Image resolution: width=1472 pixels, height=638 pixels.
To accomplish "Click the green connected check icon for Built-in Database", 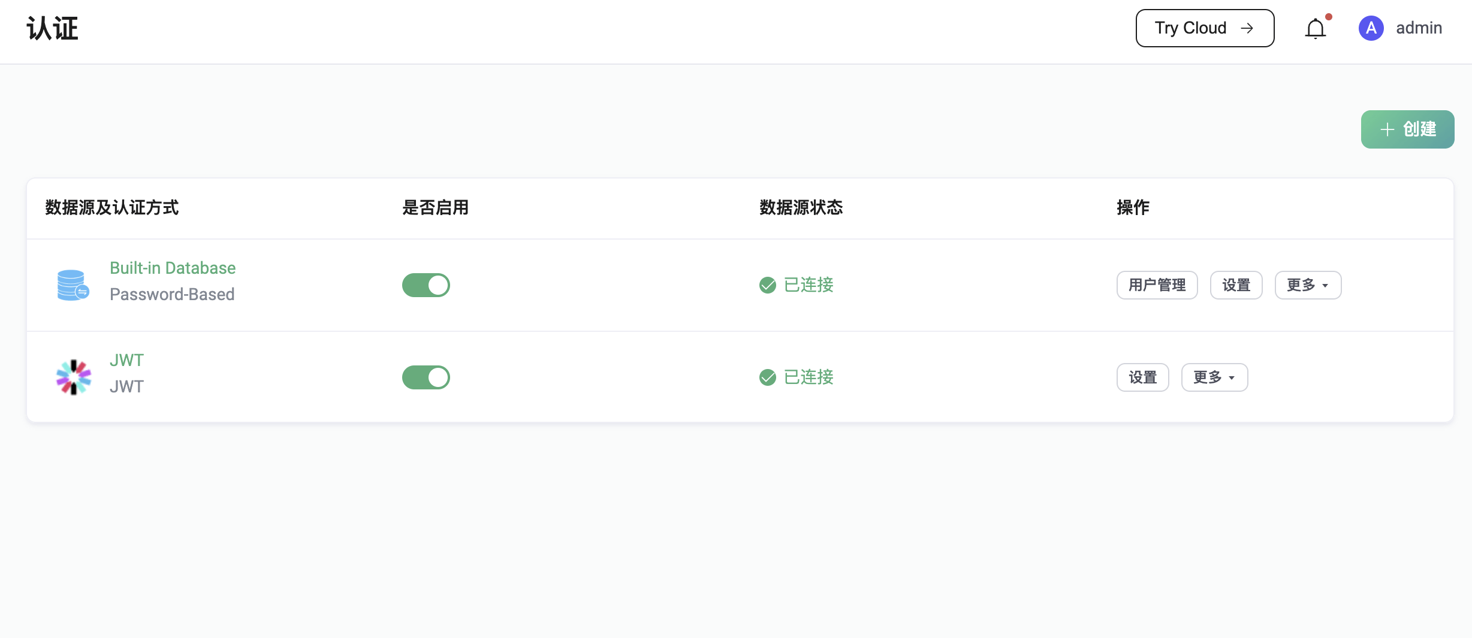I will 768,286.
